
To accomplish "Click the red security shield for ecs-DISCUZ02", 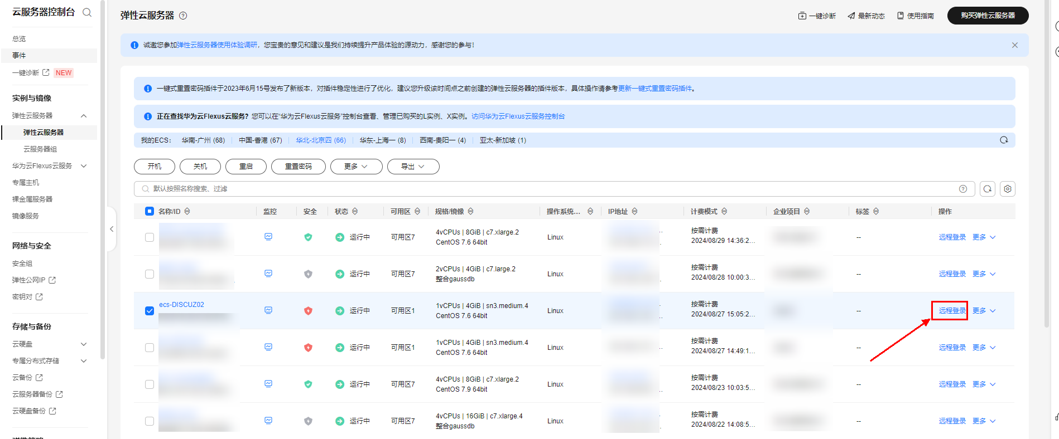I will click(308, 311).
